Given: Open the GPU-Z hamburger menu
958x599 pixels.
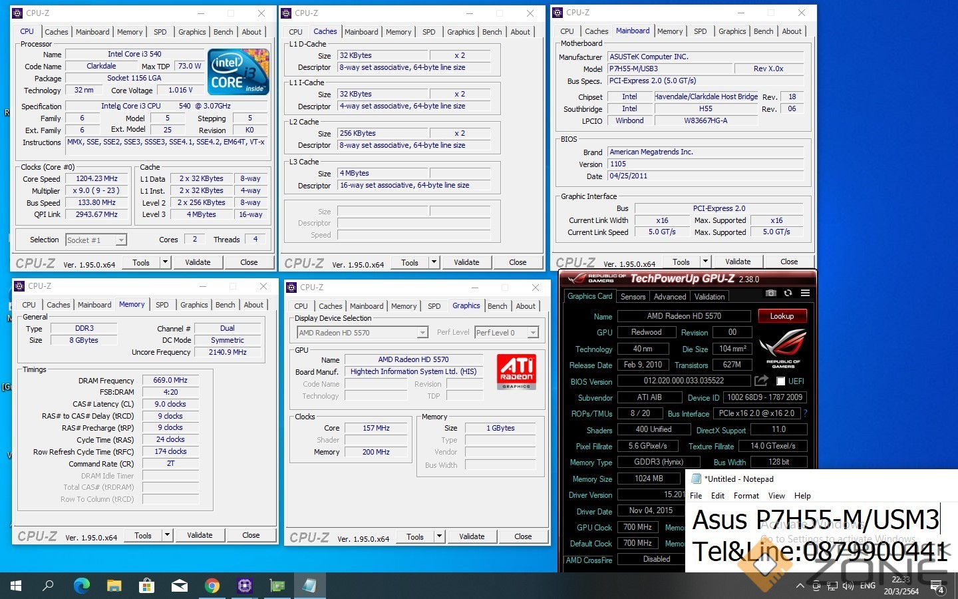Looking at the screenshot, I should (805, 293).
